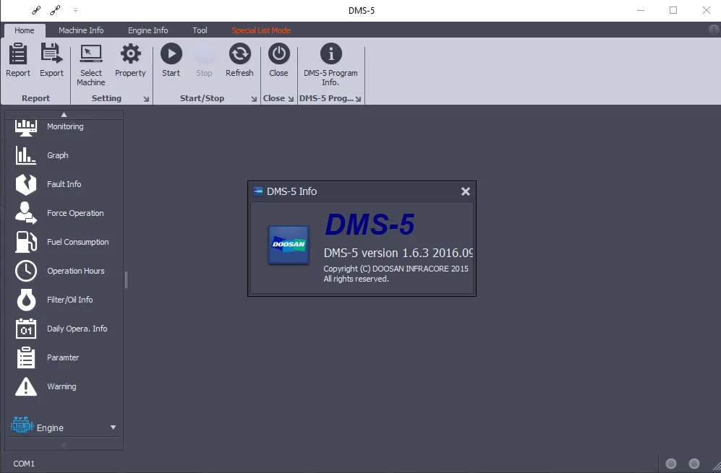Switch to the Machine Info tab
Viewport: 721px width, 473px height.
pos(81,30)
